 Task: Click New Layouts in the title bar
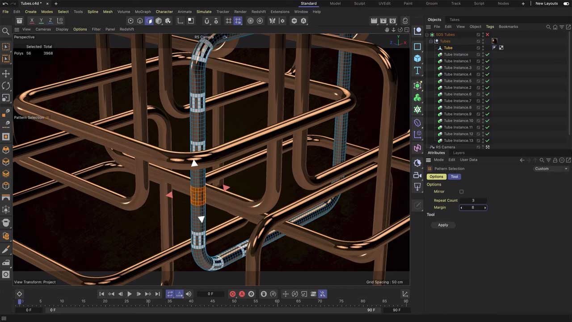546,4
